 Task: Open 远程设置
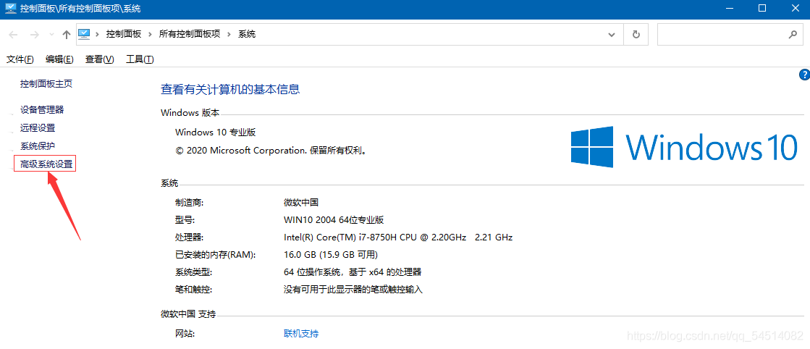(x=38, y=127)
